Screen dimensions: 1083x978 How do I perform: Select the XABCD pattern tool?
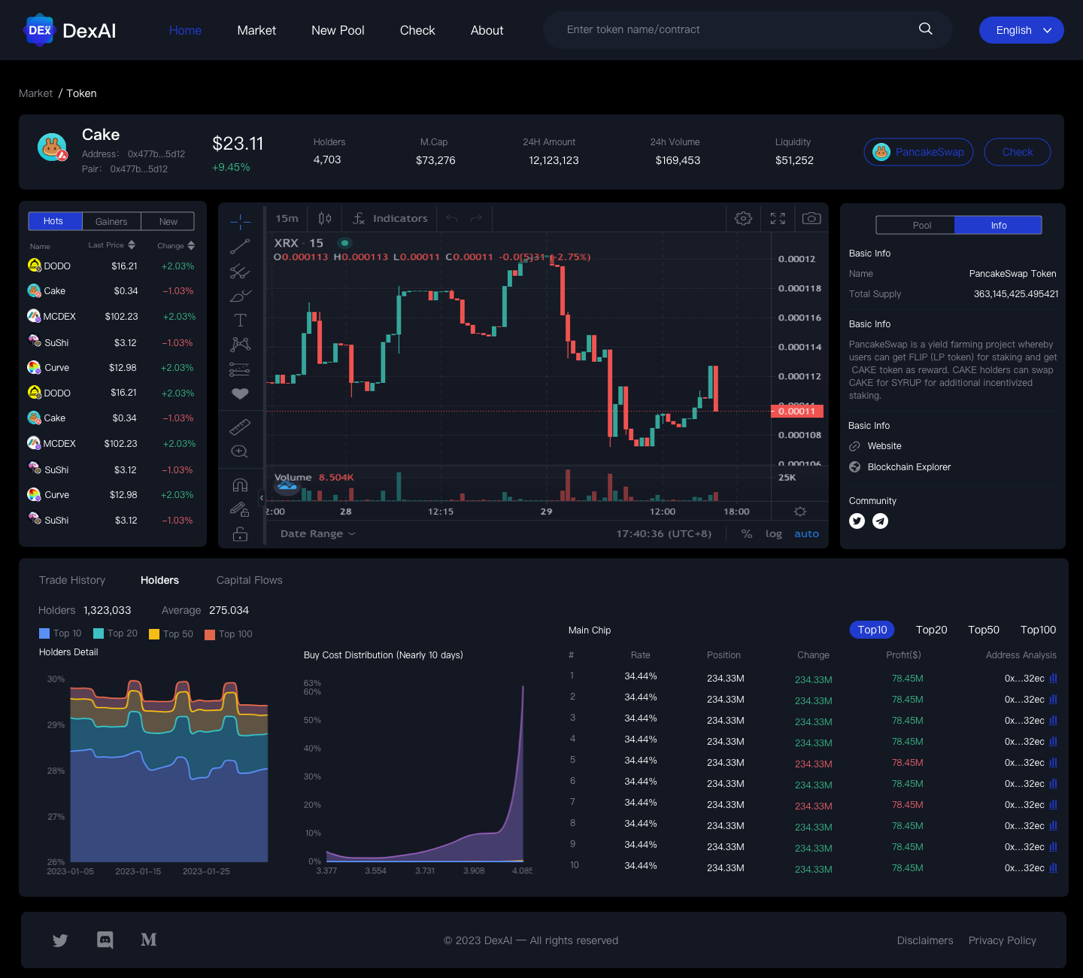[240, 345]
